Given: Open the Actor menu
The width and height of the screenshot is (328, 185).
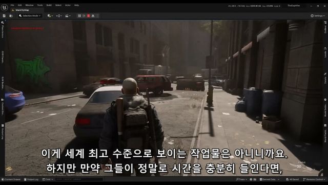Looking at the screenshot, I should [x=68, y=5].
